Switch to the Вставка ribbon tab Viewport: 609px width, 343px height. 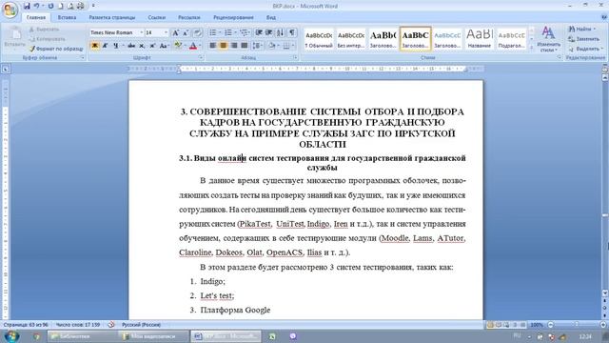click(67, 17)
